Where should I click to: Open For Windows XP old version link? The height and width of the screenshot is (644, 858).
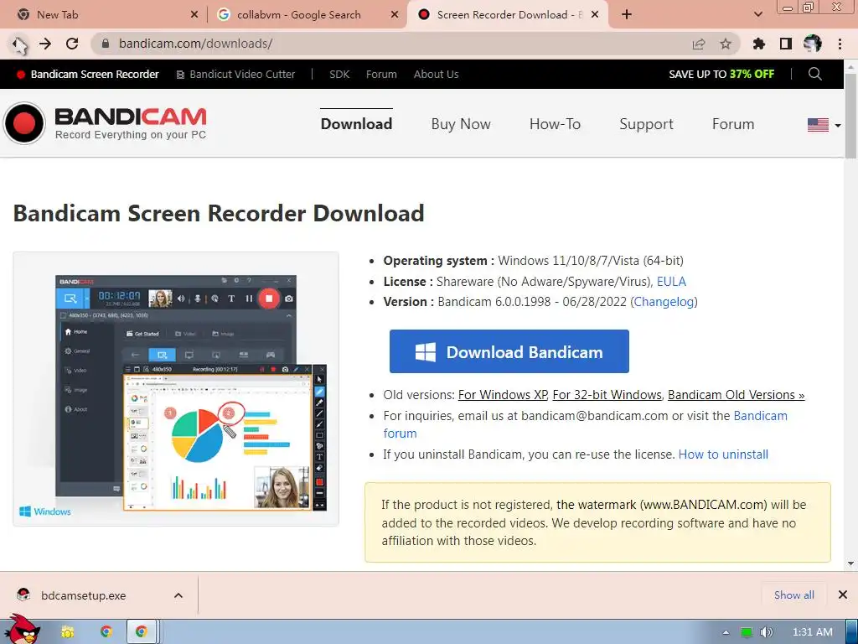point(503,395)
